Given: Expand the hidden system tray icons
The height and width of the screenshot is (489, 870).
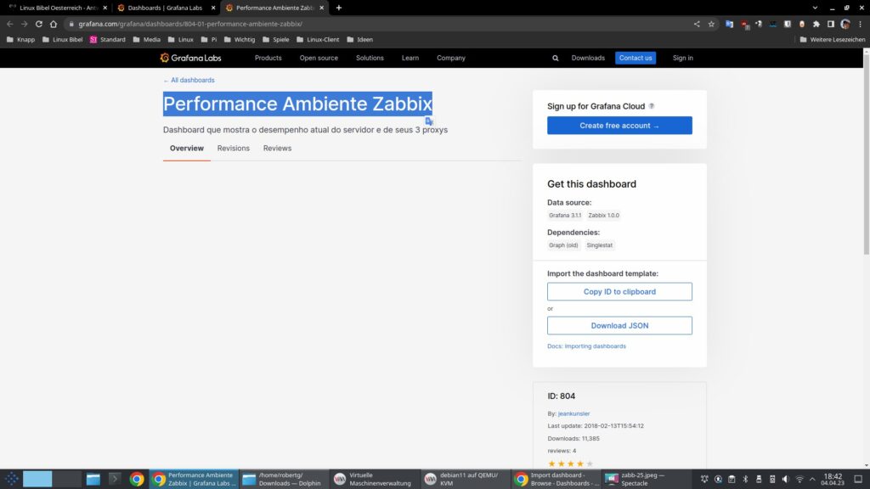Looking at the screenshot, I should pos(812,479).
